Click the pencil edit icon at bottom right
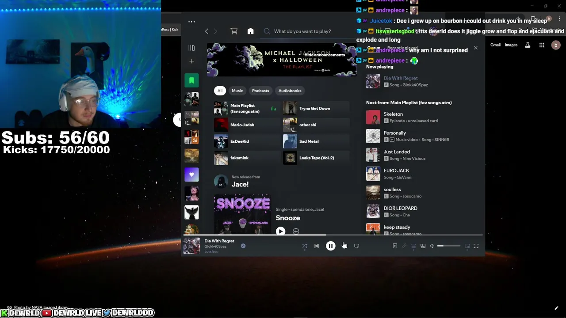 click(557, 308)
